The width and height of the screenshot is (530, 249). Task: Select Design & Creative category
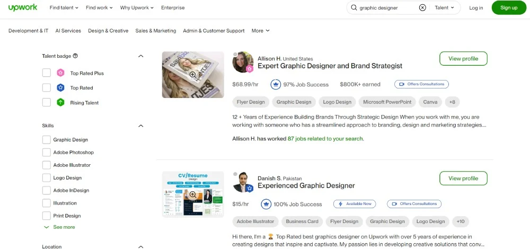pos(108,31)
